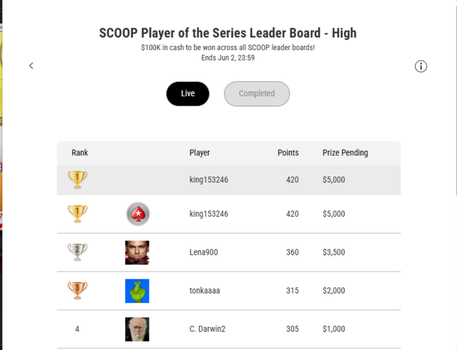Click the Rank column header
The width and height of the screenshot is (457, 350).
pos(80,153)
